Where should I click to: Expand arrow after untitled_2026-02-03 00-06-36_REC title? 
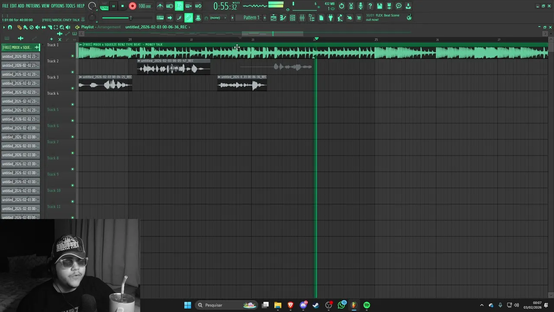point(189,27)
